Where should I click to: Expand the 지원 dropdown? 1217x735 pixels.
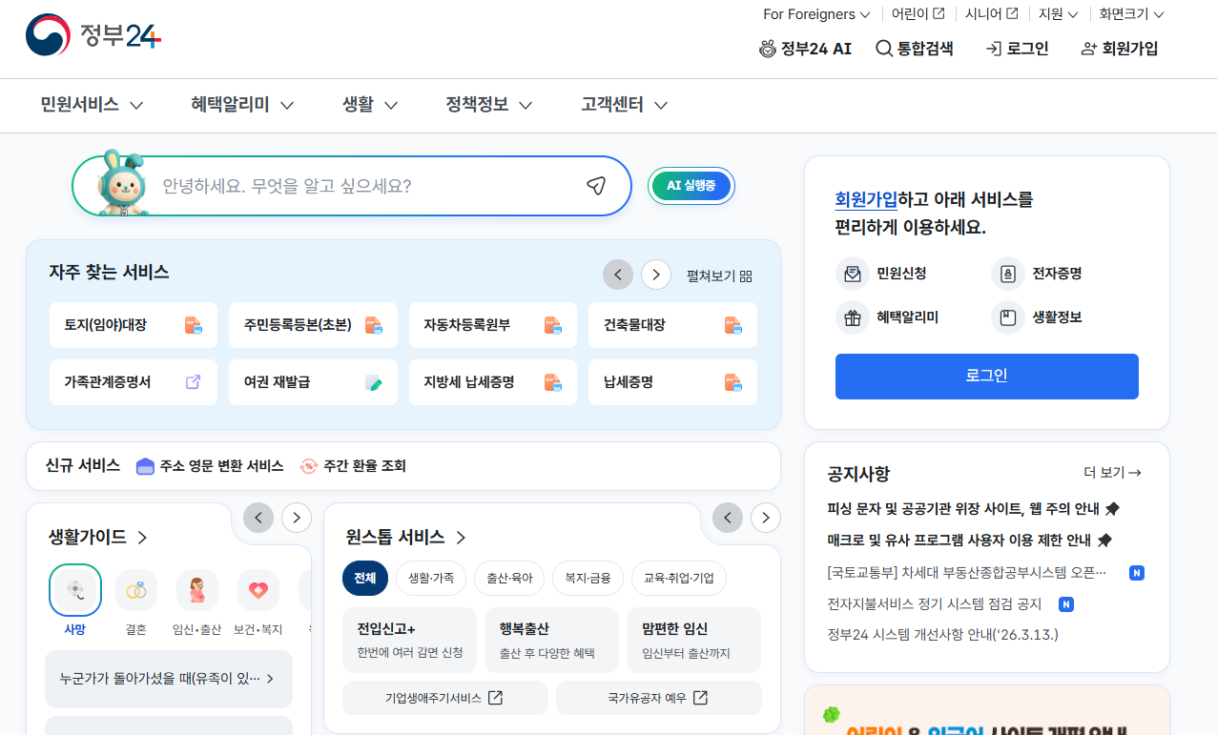pyautogui.click(x=1058, y=14)
